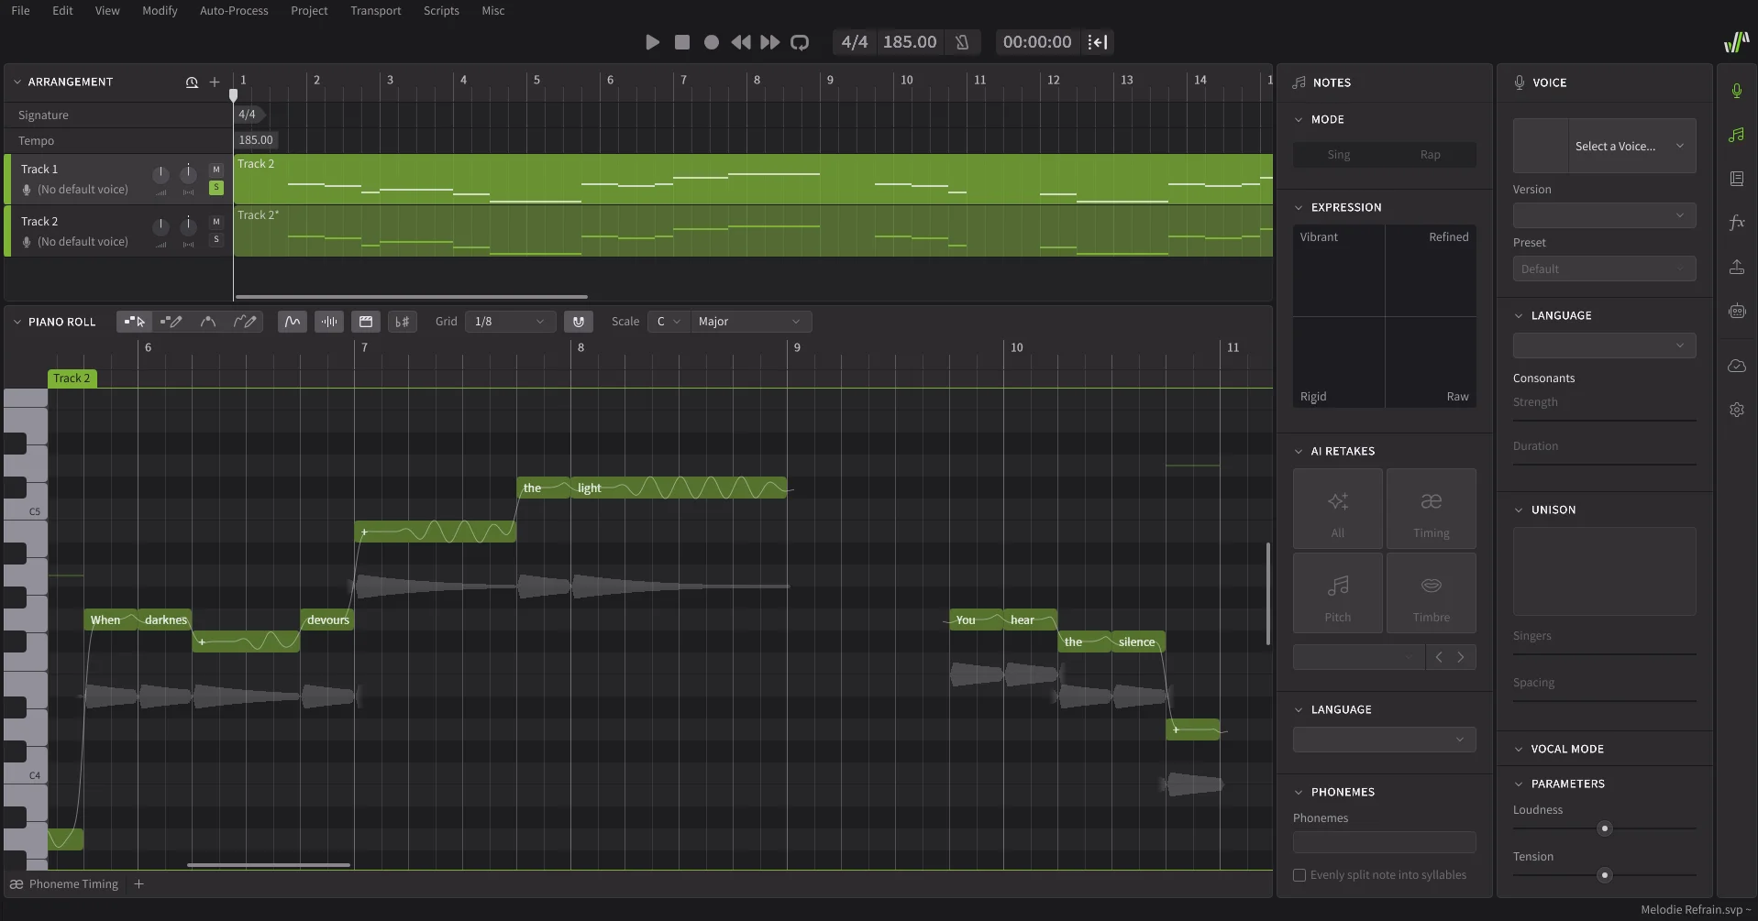Click the Play button in transport
This screenshot has height=921, width=1758.
point(652,42)
